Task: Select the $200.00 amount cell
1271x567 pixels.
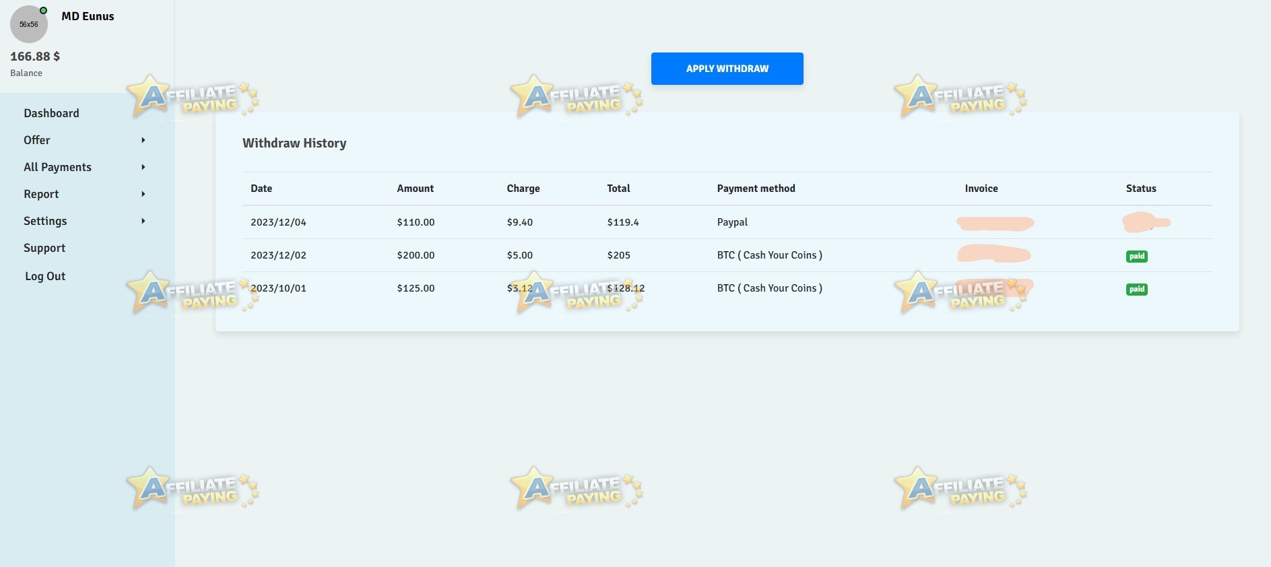Action: point(416,255)
